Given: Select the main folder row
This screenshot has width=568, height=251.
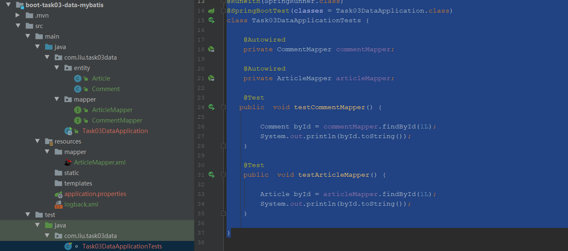Looking at the screenshot, I should [x=97, y=37].
